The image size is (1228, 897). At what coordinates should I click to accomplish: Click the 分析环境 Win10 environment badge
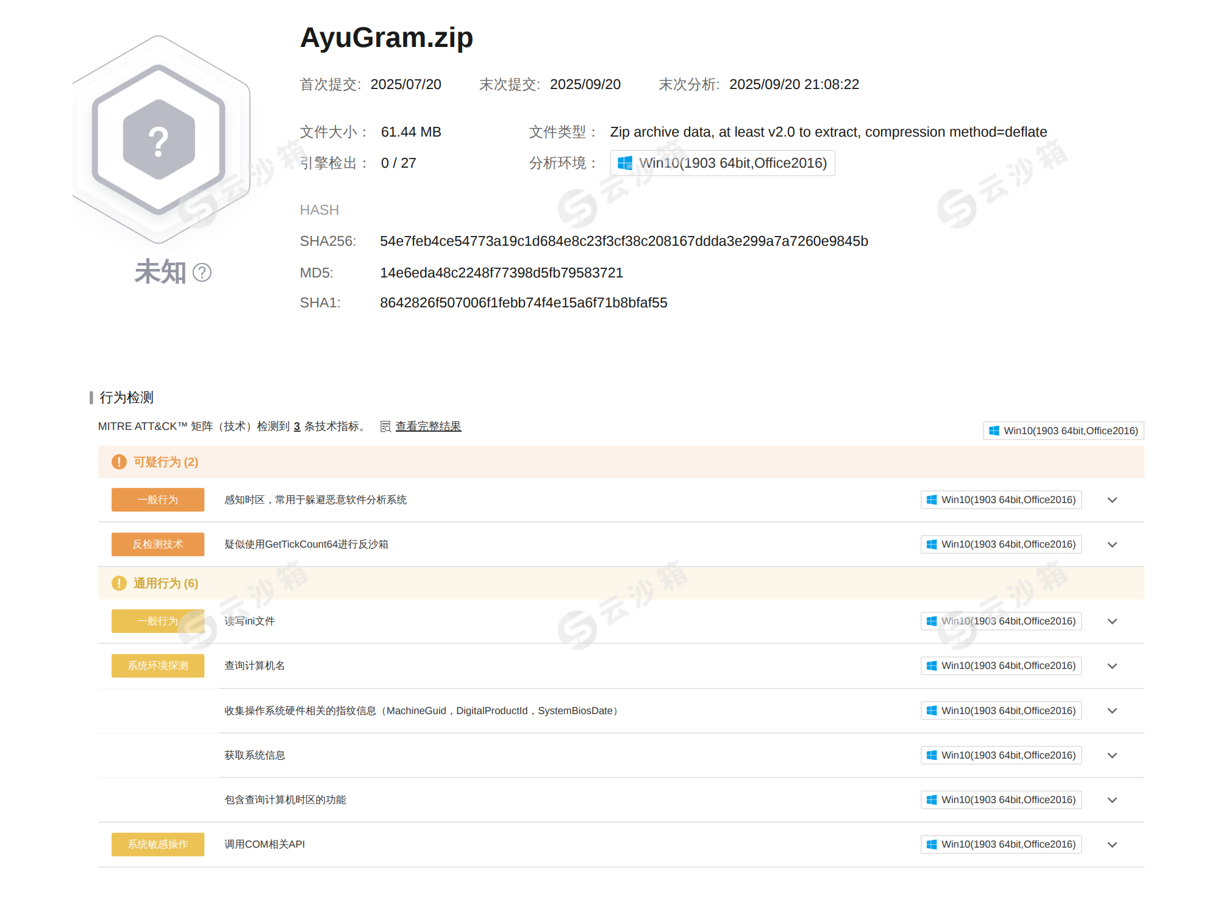[723, 163]
